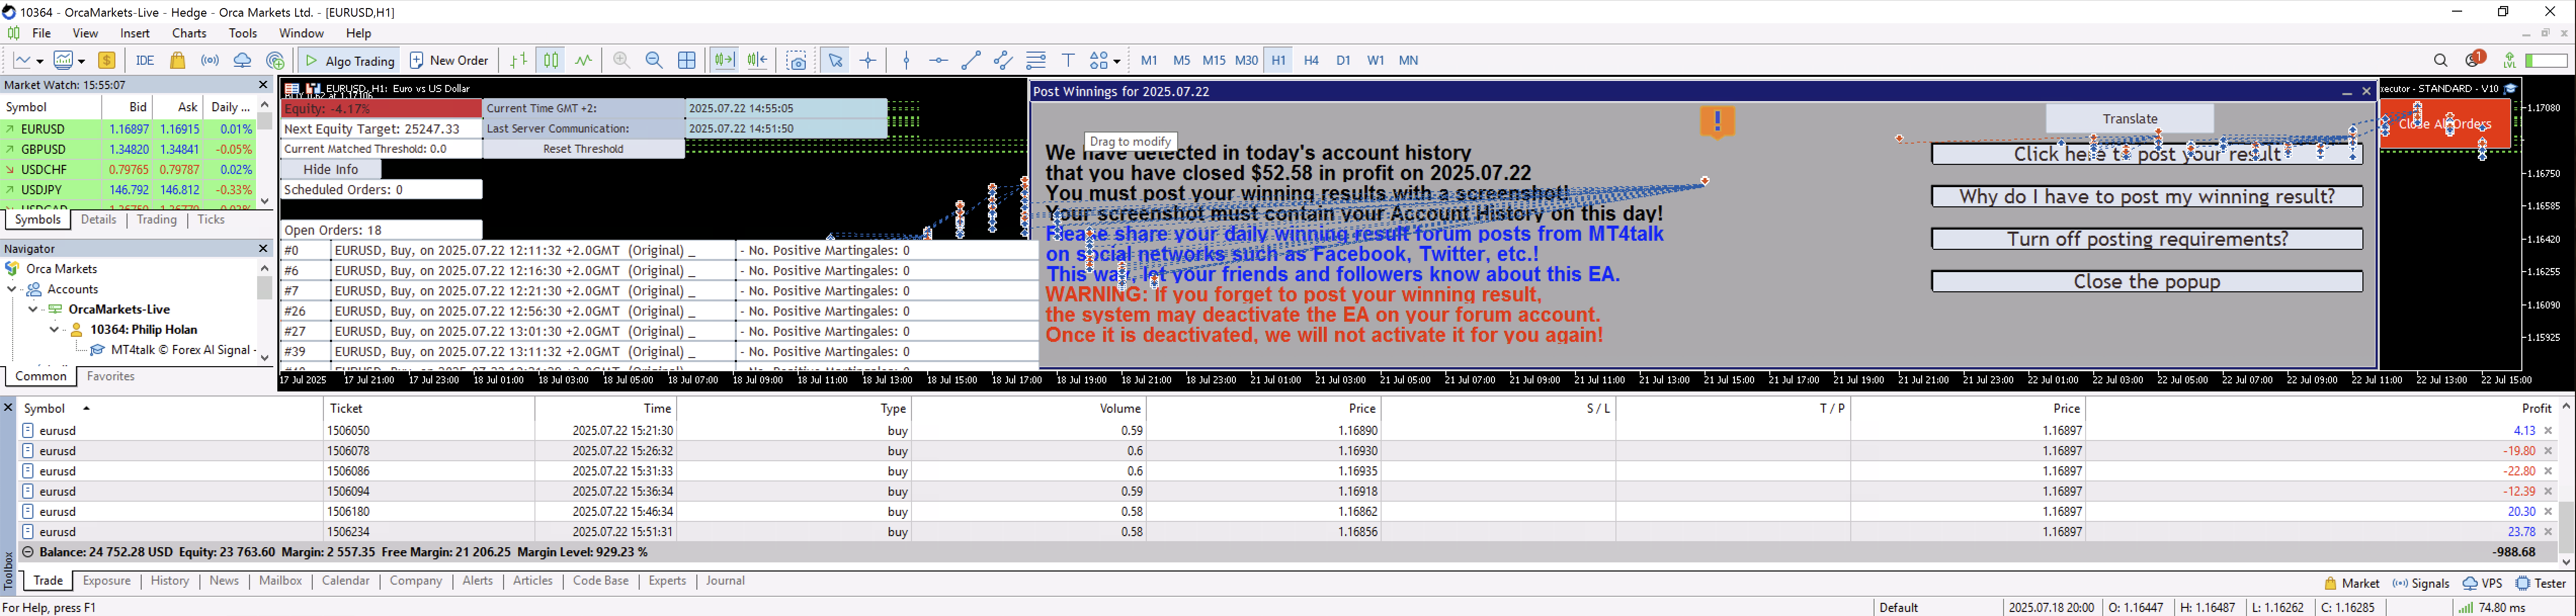Close the eurusd order 1506050

2548,431
